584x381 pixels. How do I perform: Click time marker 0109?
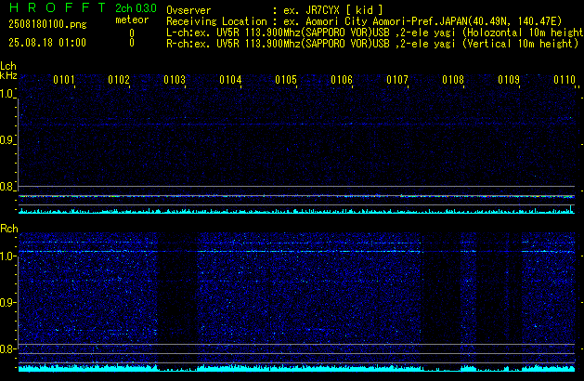coord(509,80)
